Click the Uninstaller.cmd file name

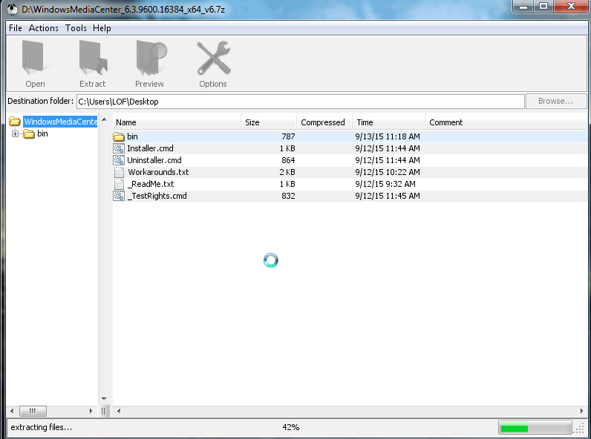tap(154, 160)
